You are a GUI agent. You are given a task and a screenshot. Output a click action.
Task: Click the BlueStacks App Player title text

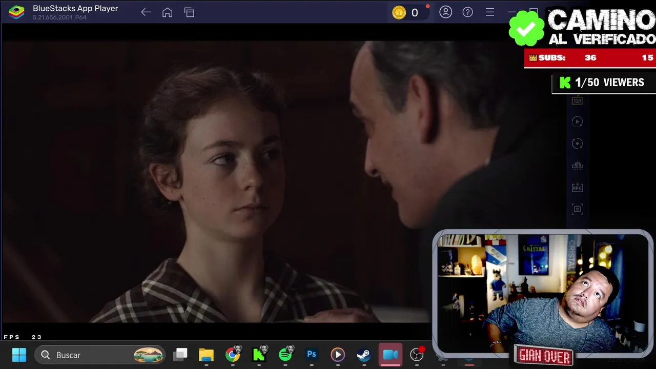tap(75, 8)
